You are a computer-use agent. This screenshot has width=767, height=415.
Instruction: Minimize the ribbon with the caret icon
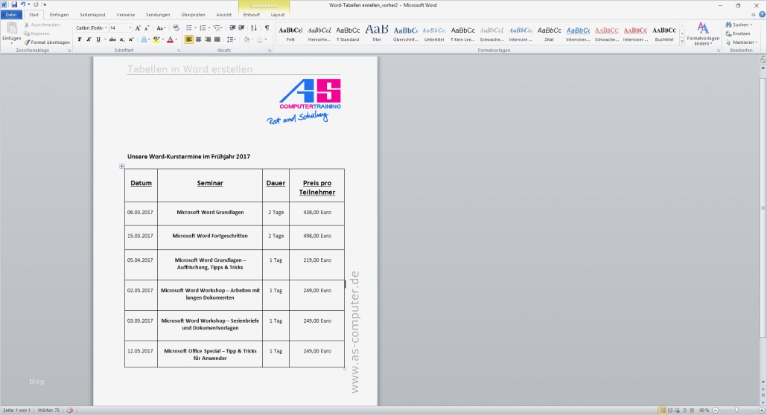[x=754, y=15]
